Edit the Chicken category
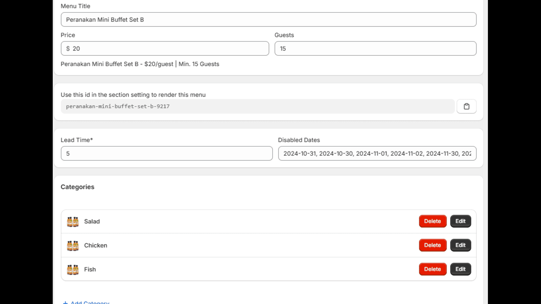541x304 pixels. pos(461,245)
